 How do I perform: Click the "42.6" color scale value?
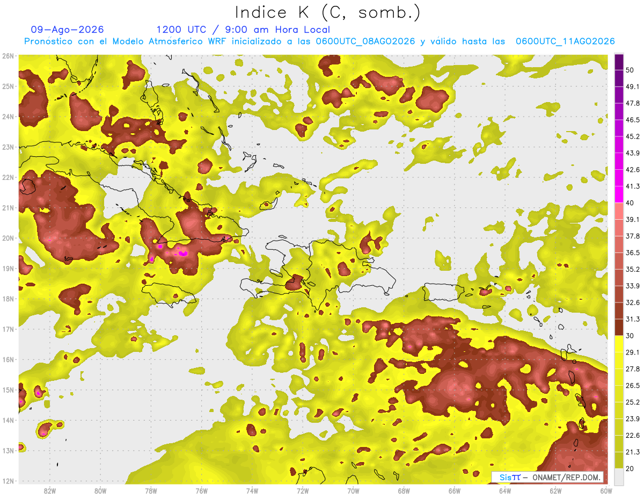(x=633, y=170)
